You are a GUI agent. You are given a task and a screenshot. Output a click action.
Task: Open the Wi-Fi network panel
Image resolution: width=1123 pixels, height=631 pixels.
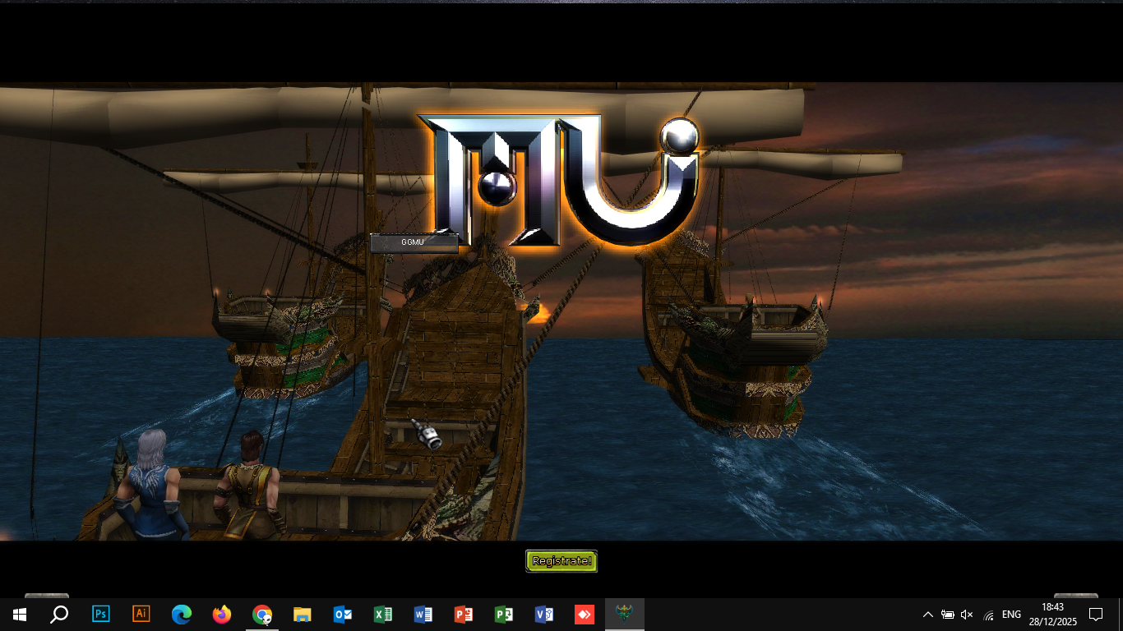[x=988, y=615]
